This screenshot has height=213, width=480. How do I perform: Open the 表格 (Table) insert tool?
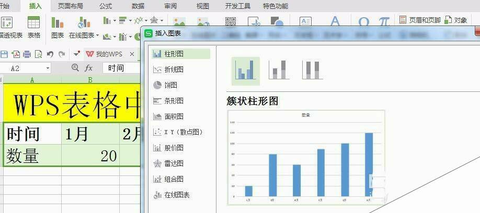pyautogui.click(x=33, y=27)
